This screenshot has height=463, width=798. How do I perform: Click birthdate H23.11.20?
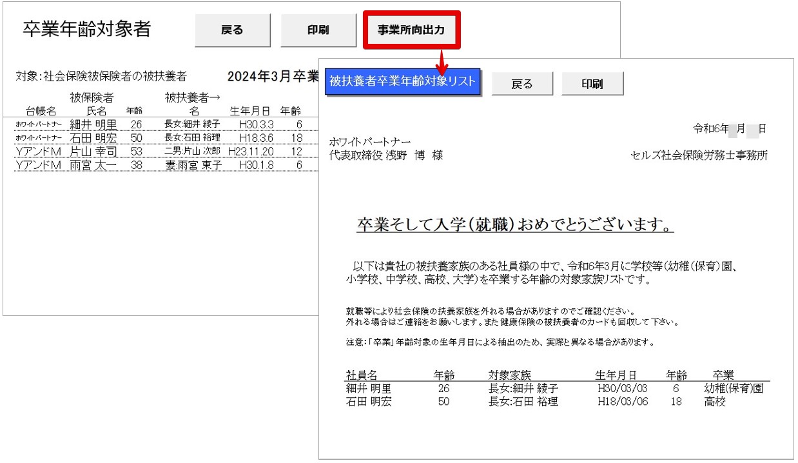click(251, 151)
